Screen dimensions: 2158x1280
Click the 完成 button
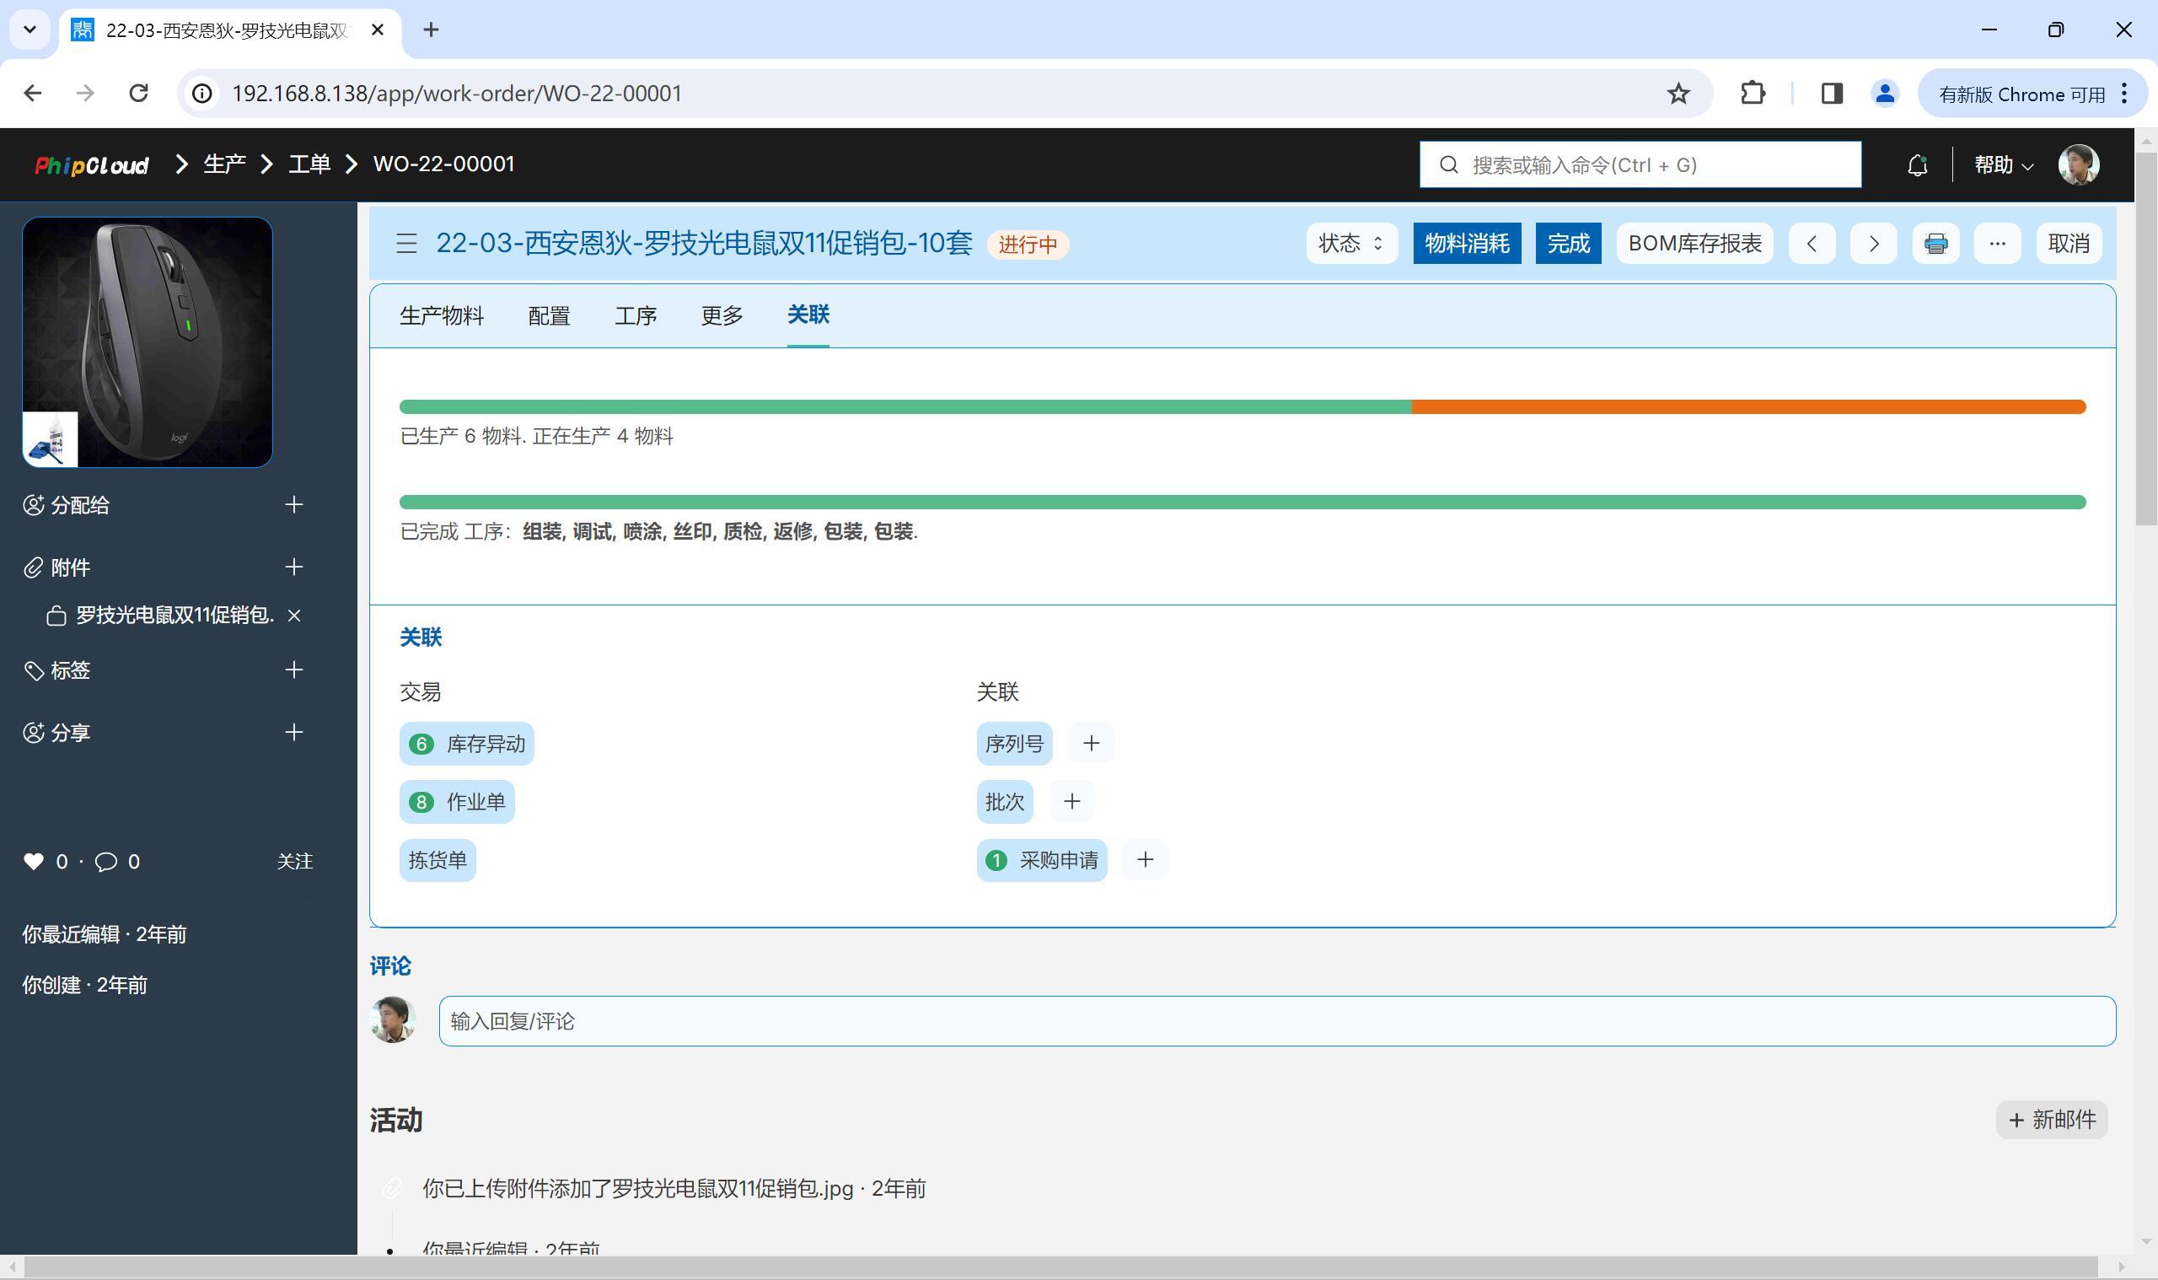[1568, 244]
